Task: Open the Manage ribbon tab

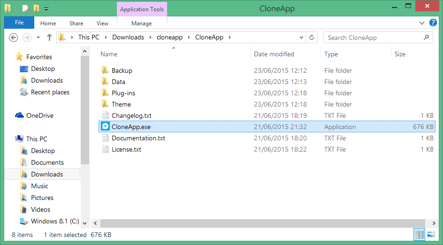Action: click(142, 23)
